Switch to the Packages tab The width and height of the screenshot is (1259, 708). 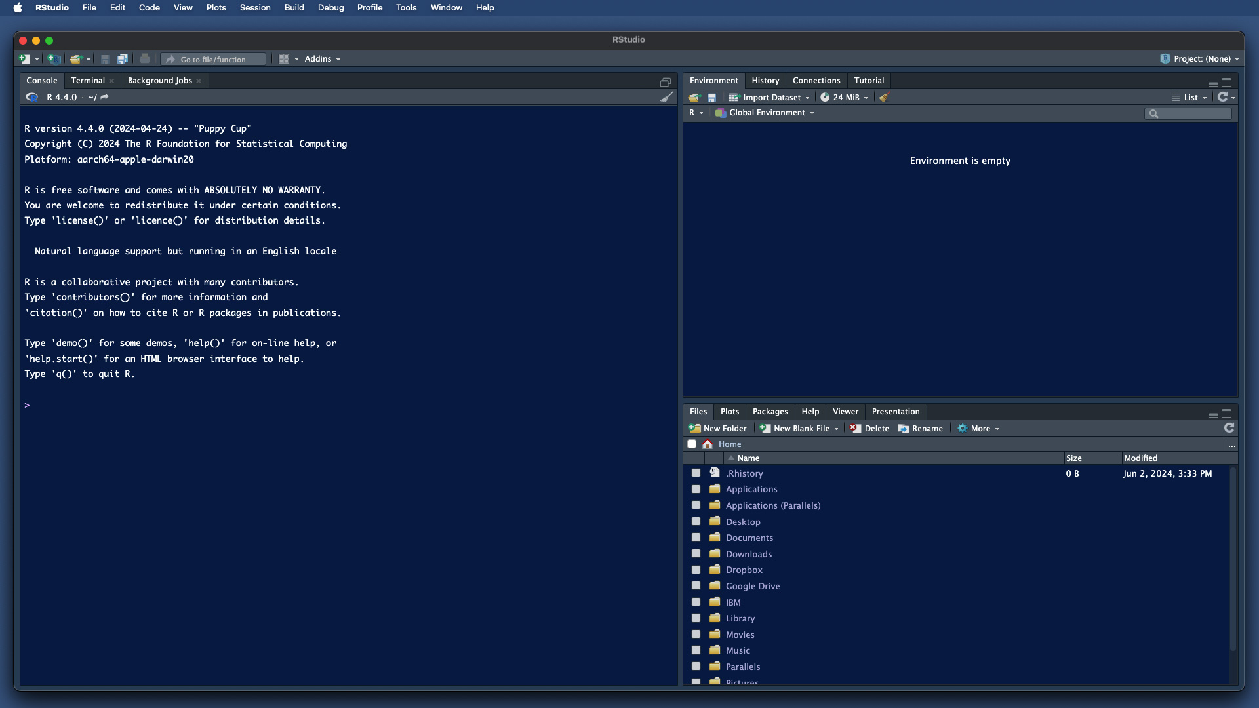point(770,410)
